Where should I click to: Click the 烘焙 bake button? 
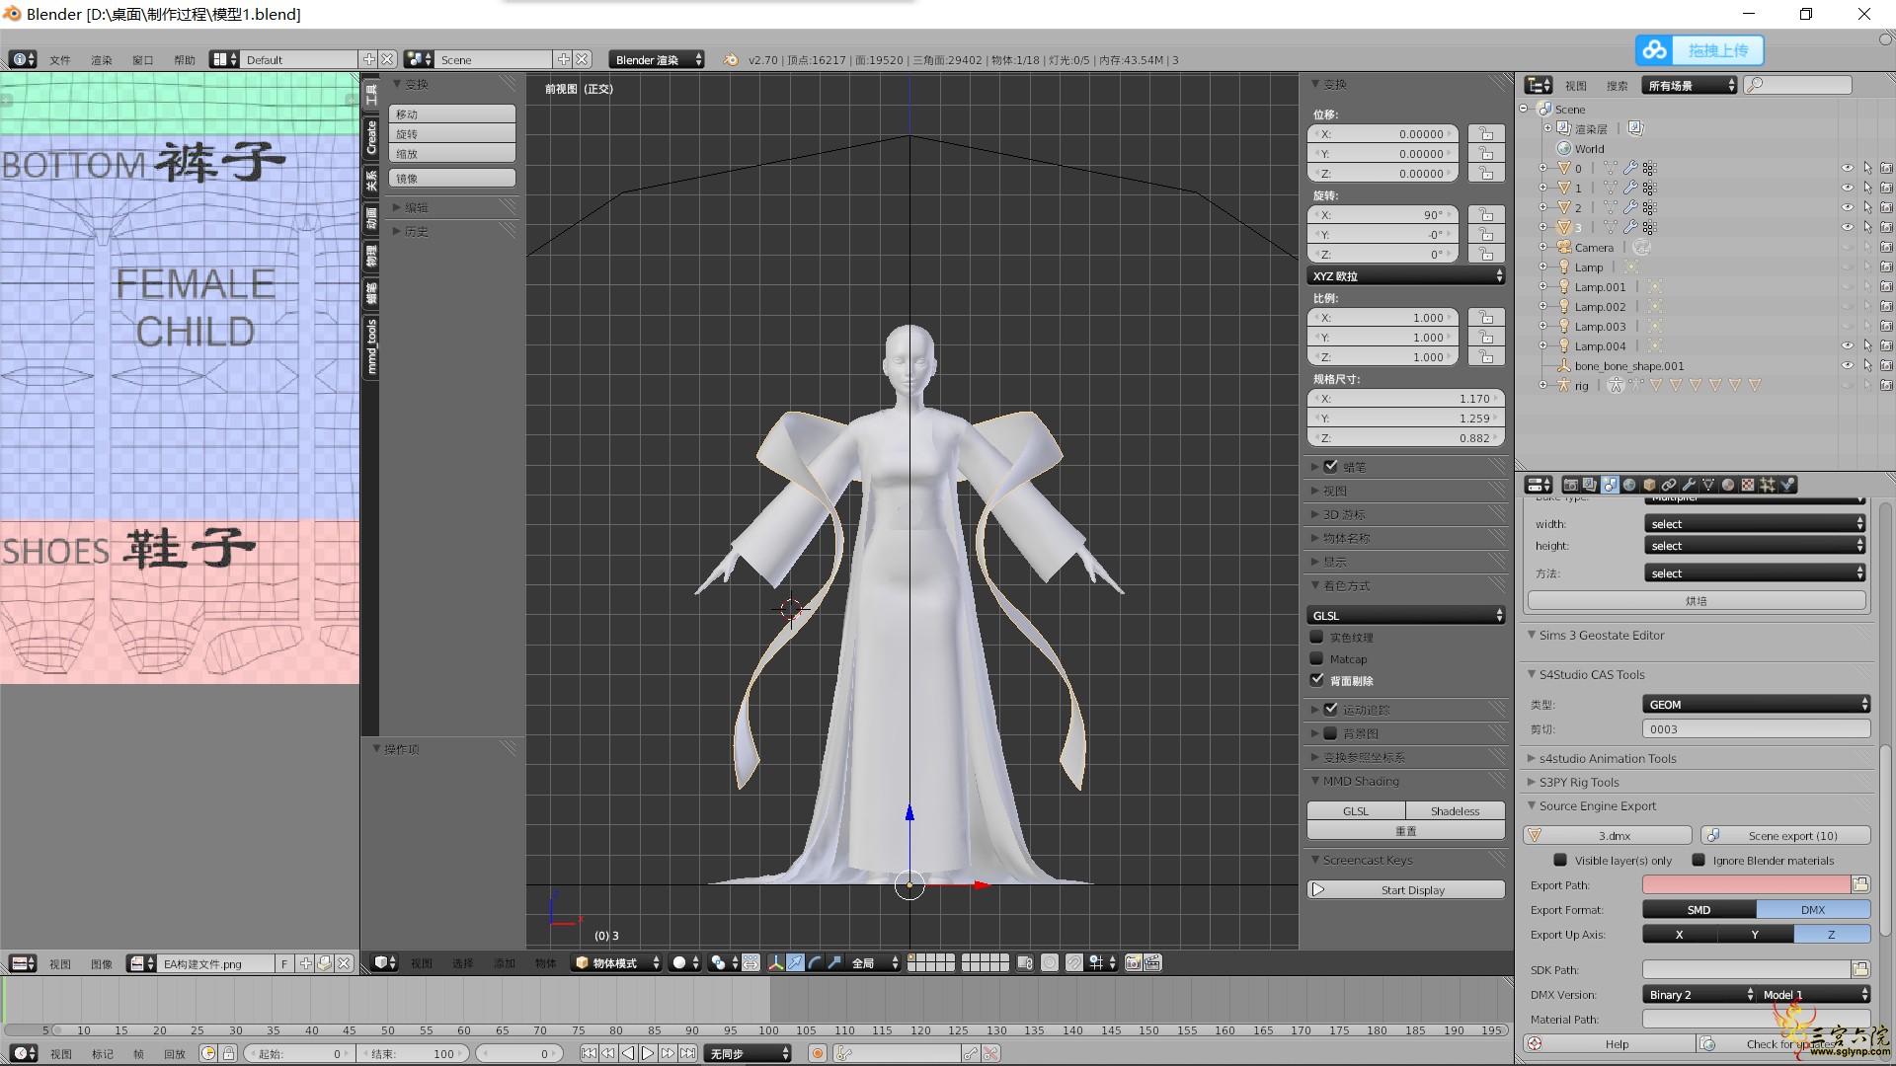pos(1697,600)
